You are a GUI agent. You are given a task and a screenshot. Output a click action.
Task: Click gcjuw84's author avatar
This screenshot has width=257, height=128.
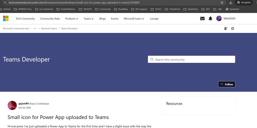click(12, 105)
